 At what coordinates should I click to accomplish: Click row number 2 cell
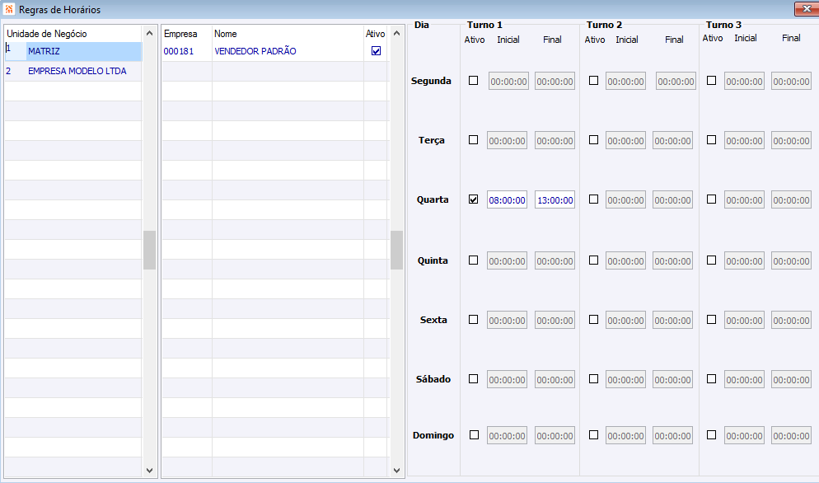click(15, 71)
